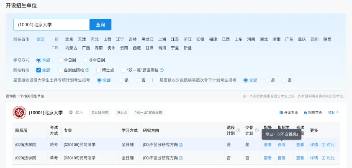This screenshot has height=168, width=352.
Task: Collapse the school panel via 收起
Action: (334, 113)
